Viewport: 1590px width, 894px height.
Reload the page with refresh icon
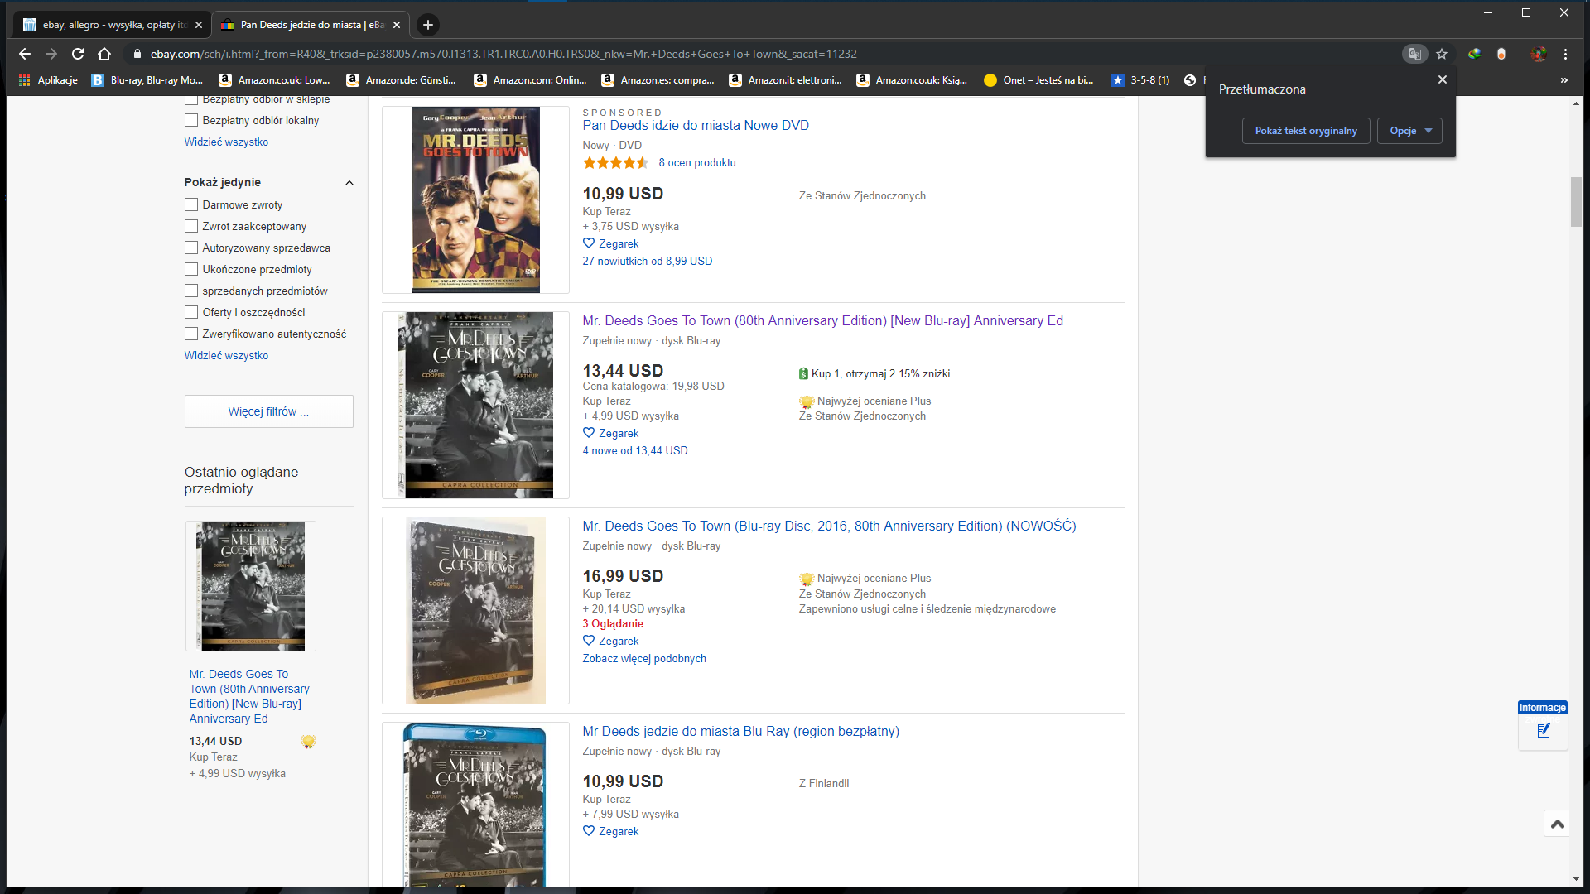(78, 54)
